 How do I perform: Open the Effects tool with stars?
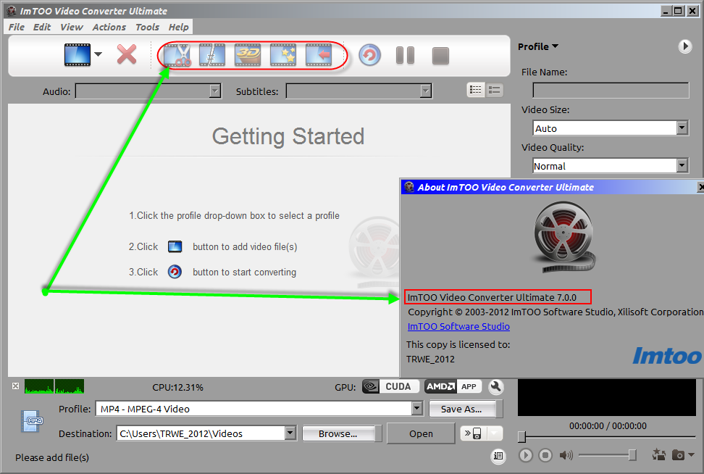click(283, 55)
